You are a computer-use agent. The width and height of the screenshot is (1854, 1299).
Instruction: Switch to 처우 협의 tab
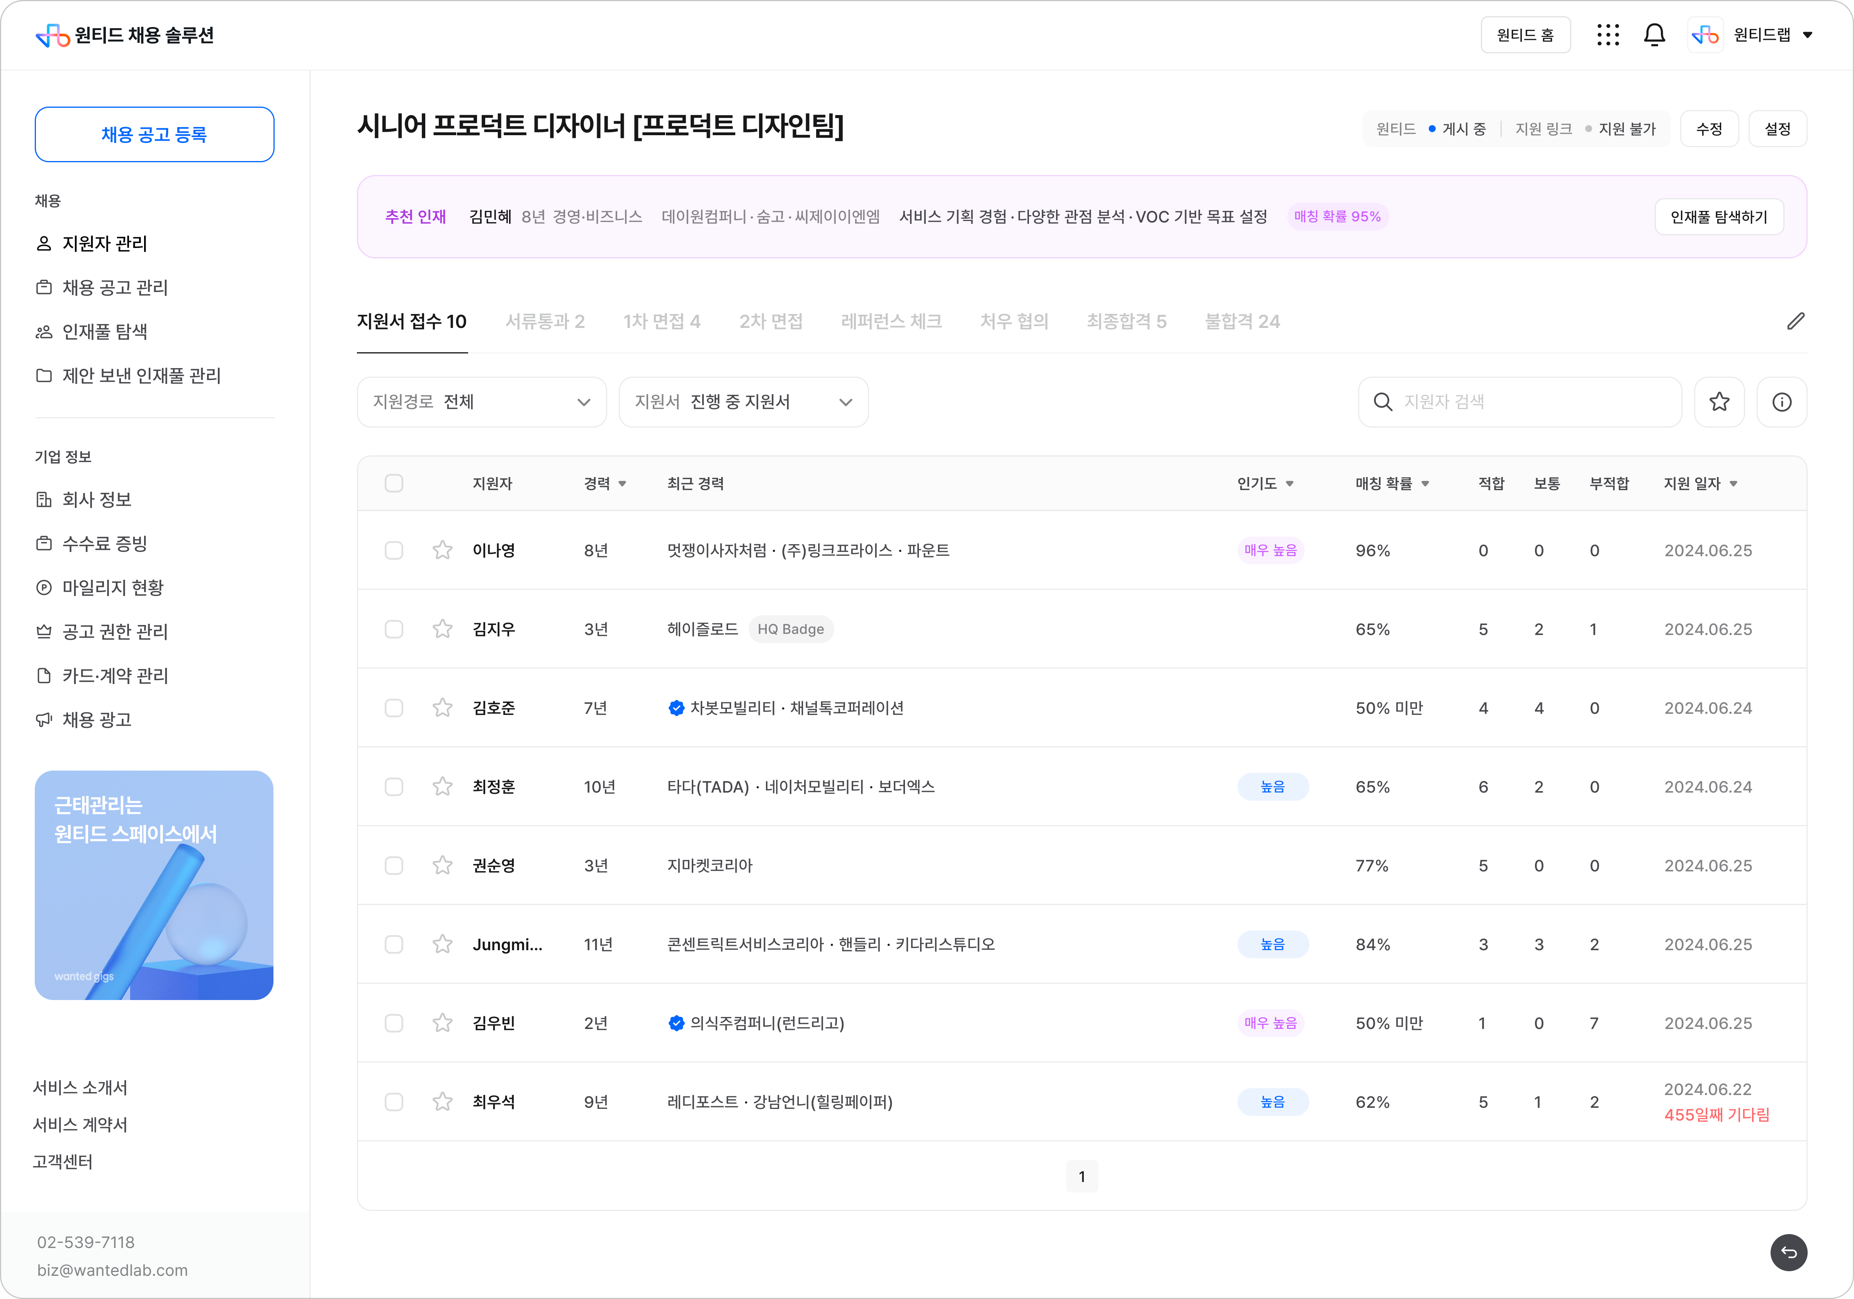(1014, 321)
